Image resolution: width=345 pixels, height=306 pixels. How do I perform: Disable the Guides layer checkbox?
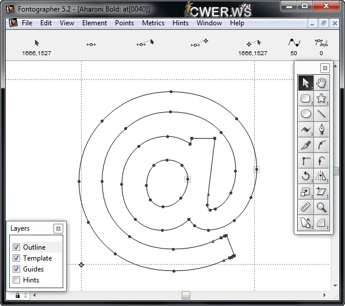(x=16, y=269)
